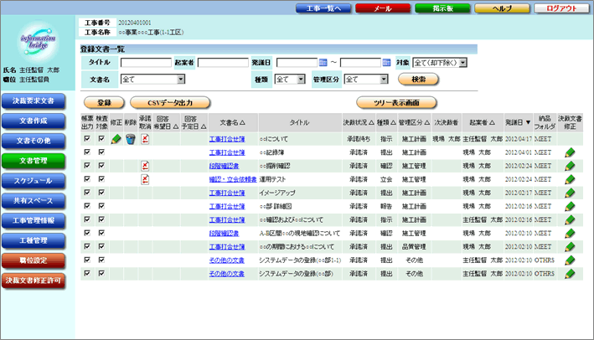Viewport: 594px width, 340px height.
Task: Click the タイトル text input field
Action: point(146,63)
